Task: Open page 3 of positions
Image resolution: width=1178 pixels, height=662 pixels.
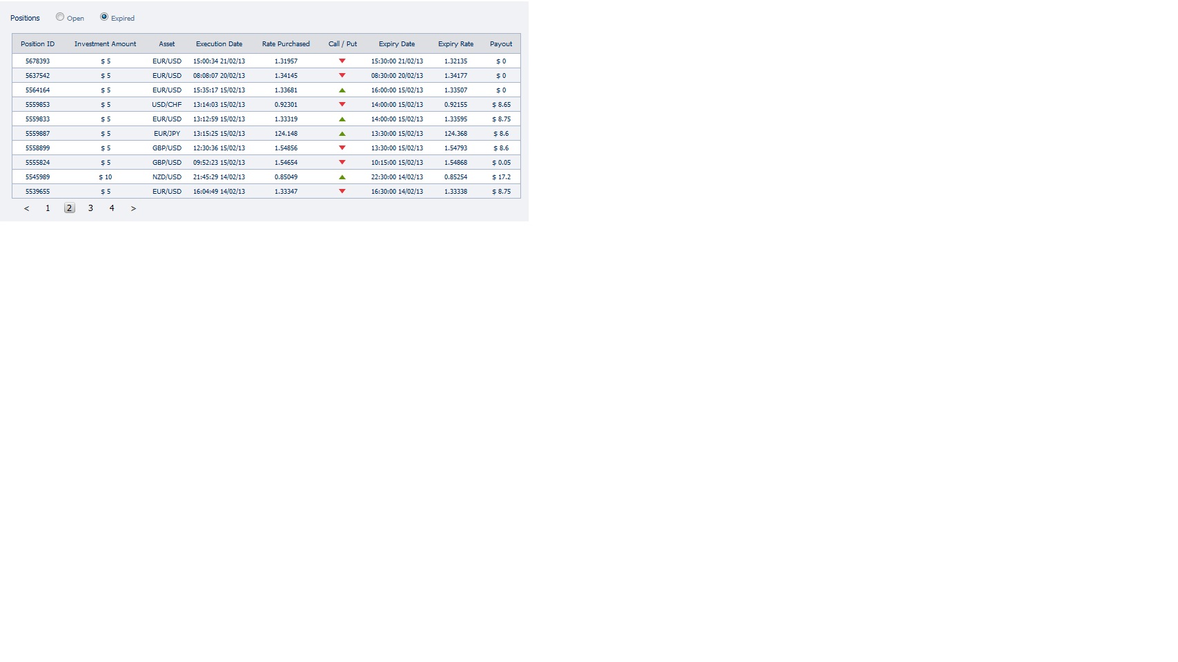Action: pyautogui.click(x=90, y=208)
